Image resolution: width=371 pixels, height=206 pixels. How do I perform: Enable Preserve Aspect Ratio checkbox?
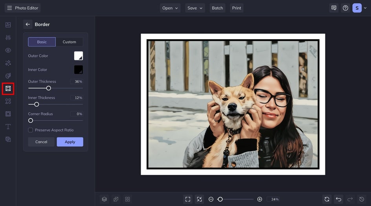pyautogui.click(x=31, y=130)
